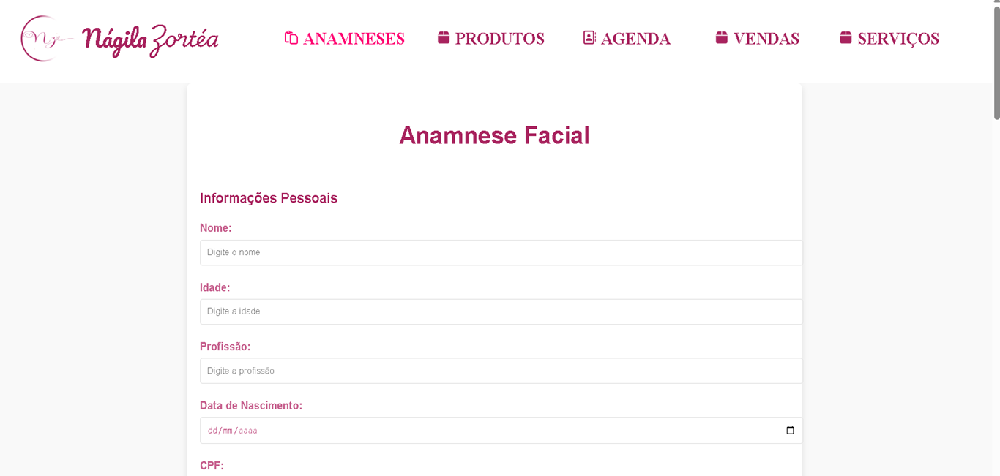Image resolution: width=1000 pixels, height=476 pixels.
Task: Click the icon beside Vendas
Action: [x=722, y=37]
